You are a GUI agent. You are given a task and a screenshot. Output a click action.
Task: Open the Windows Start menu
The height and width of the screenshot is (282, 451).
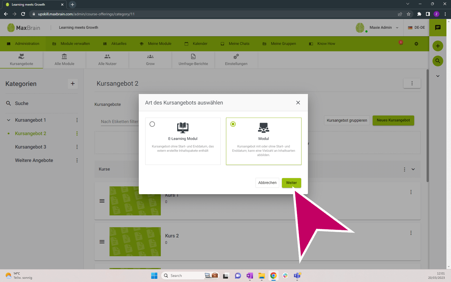point(154,276)
